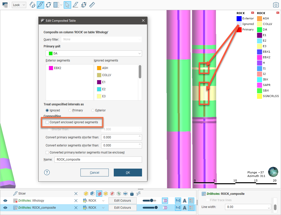Enable Convert enclosed ignored segments checkbox
281x215 pixels.
[x=47, y=122]
